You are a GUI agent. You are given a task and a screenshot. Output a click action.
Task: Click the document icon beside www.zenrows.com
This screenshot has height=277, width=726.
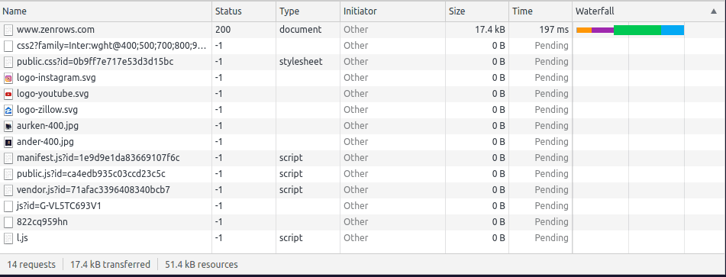pos(8,30)
